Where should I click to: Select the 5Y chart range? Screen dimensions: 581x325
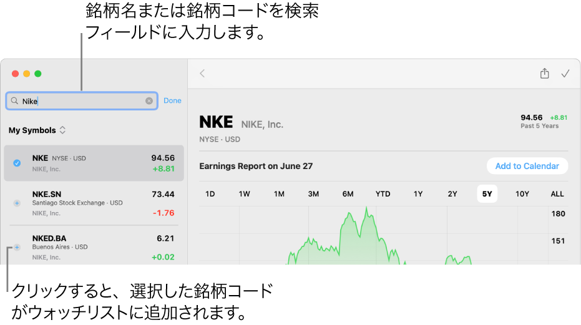(x=487, y=194)
